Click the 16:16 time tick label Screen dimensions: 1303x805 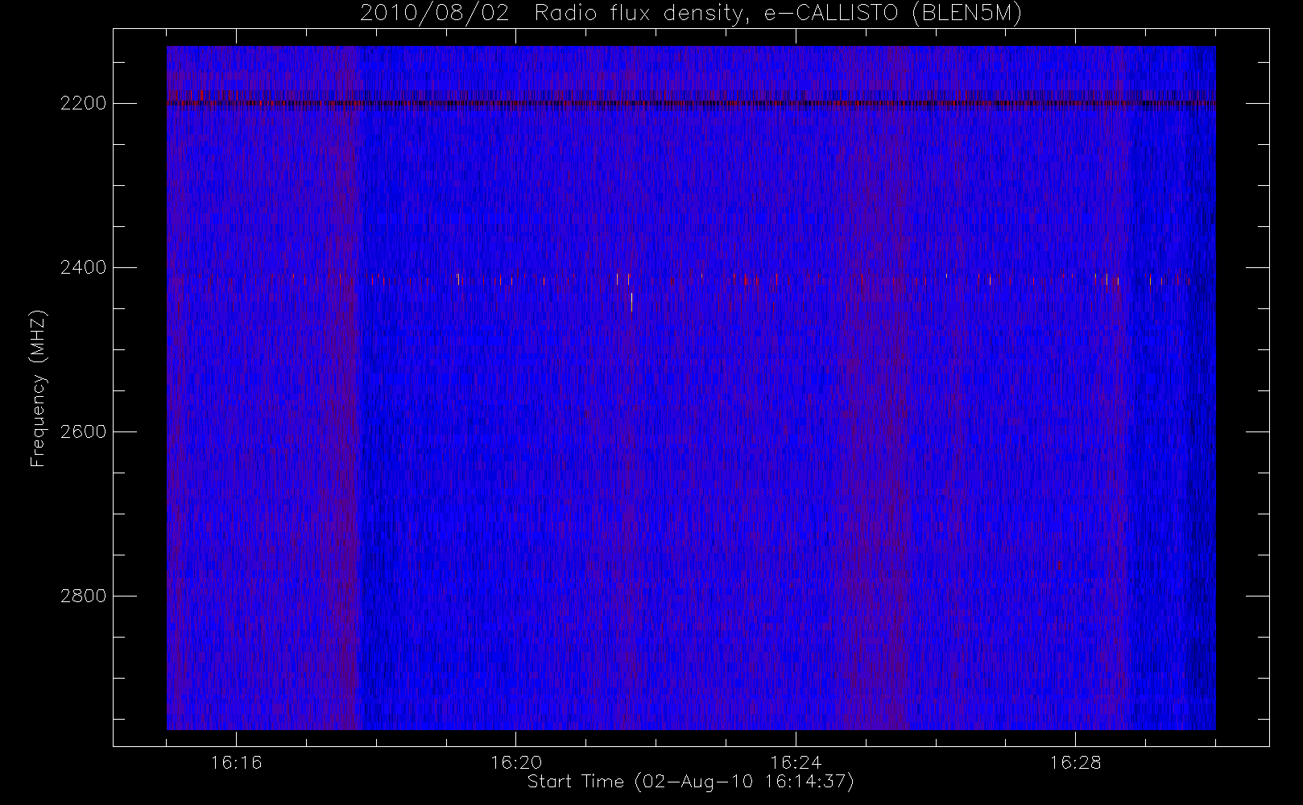click(236, 762)
